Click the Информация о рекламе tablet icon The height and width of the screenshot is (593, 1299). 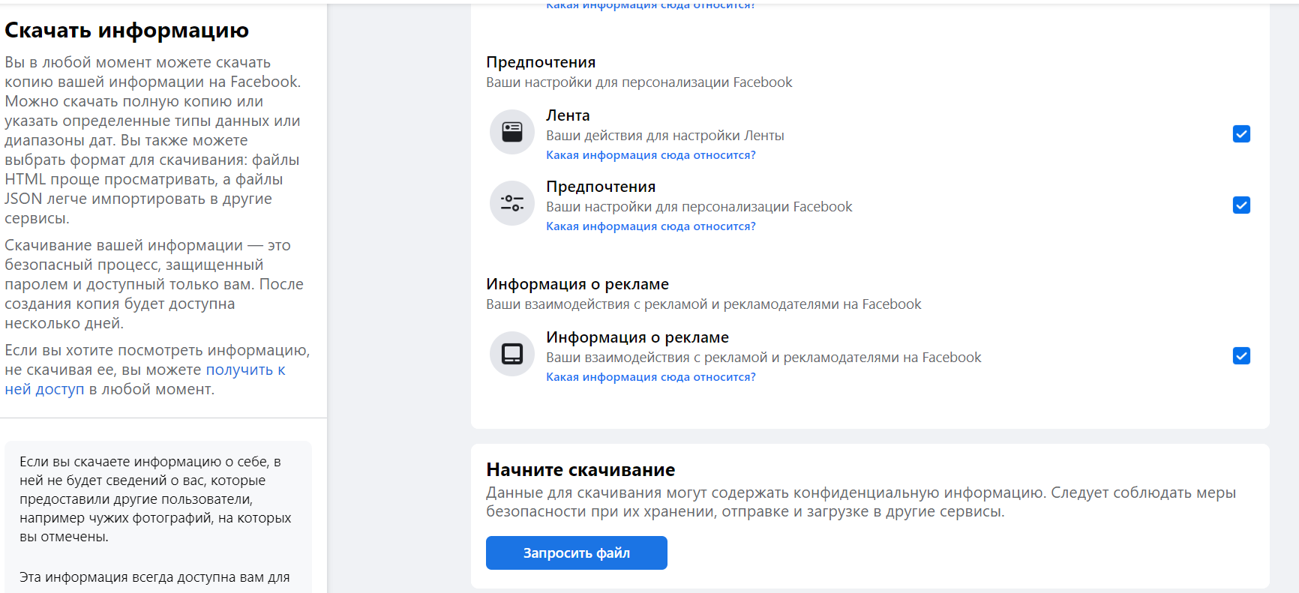[512, 354]
